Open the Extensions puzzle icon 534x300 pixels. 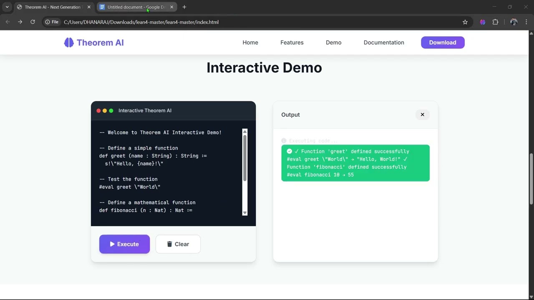point(496,22)
